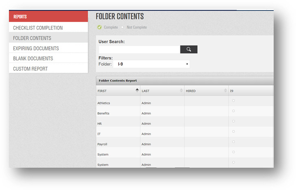This screenshot has height=190, width=296.
Task: Click the Complete legend label
Action: tap(111, 27)
